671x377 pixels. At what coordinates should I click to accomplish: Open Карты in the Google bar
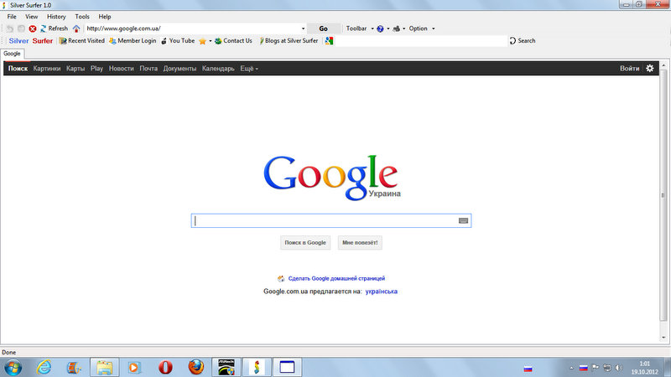pyautogui.click(x=75, y=69)
